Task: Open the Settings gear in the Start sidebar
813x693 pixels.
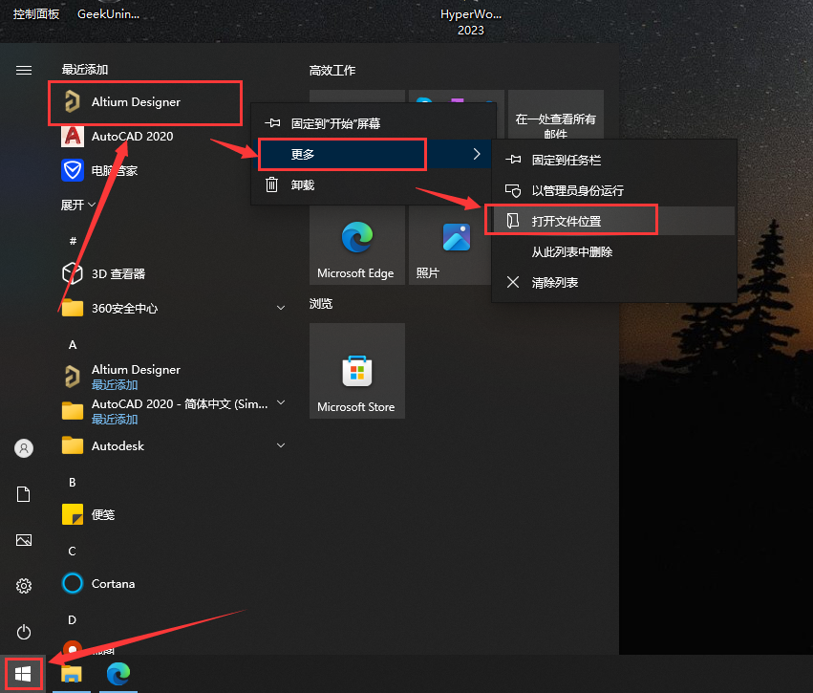Action: (24, 586)
